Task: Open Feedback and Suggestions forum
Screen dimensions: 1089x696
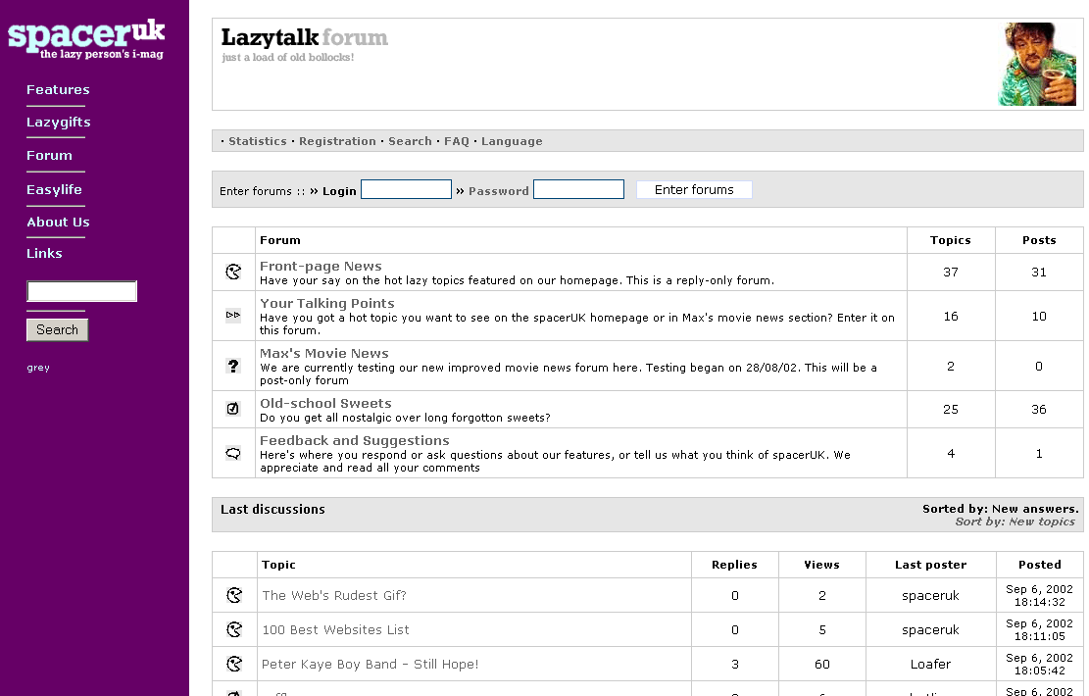Action: click(x=354, y=441)
